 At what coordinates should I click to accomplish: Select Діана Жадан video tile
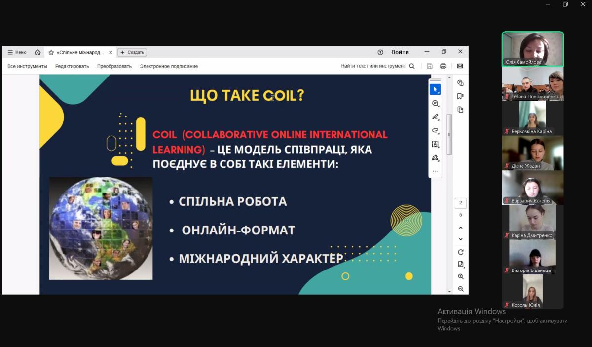coord(533,153)
